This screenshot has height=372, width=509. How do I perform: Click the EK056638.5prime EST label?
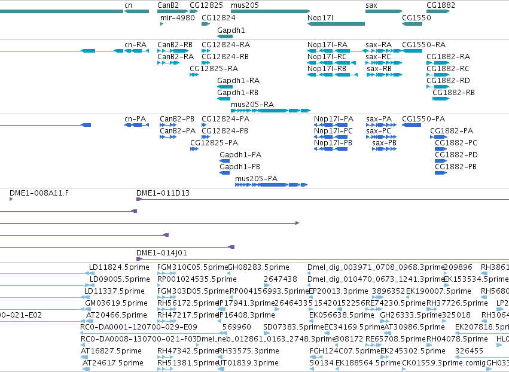(x=342, y=315)
